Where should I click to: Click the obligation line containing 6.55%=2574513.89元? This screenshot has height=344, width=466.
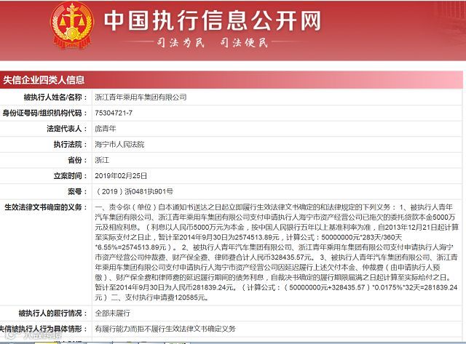(x=274, y=247)
